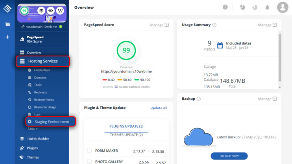
Task: Open WordPress admin via W icon
Action: point(60,11)
